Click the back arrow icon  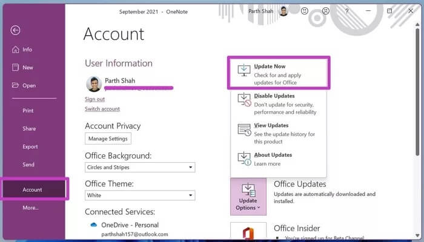[16, 30]
